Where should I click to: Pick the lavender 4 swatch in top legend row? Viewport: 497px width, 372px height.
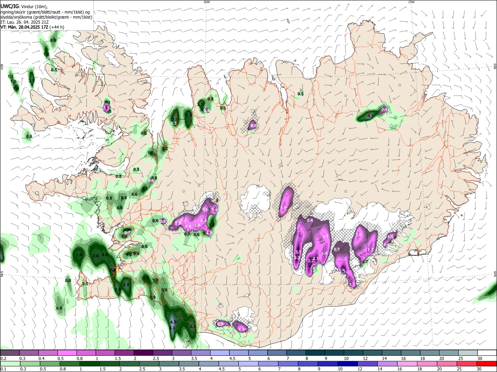point(219,353)
